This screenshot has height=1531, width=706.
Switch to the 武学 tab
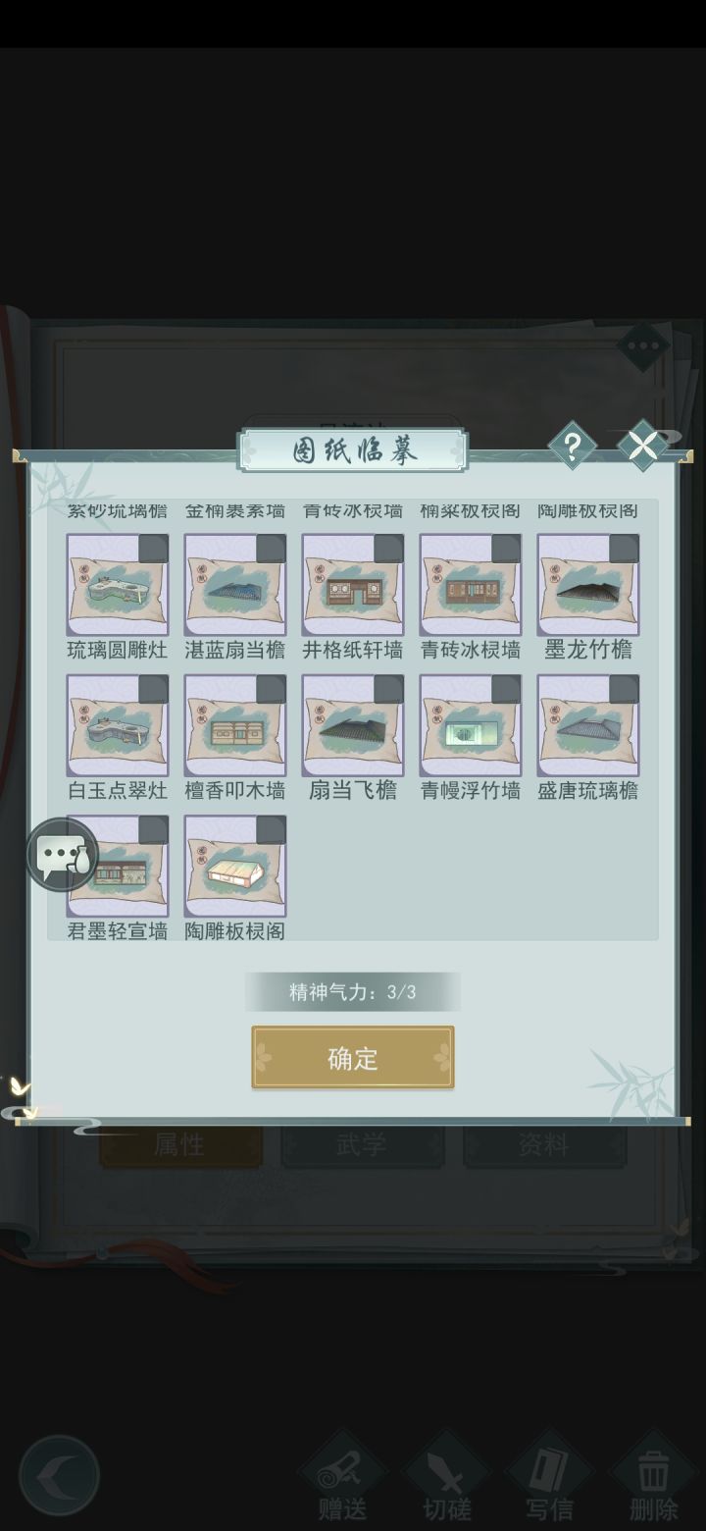pos(362,1145)
